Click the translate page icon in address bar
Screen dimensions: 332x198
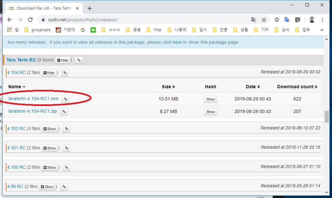coord(253,20)
